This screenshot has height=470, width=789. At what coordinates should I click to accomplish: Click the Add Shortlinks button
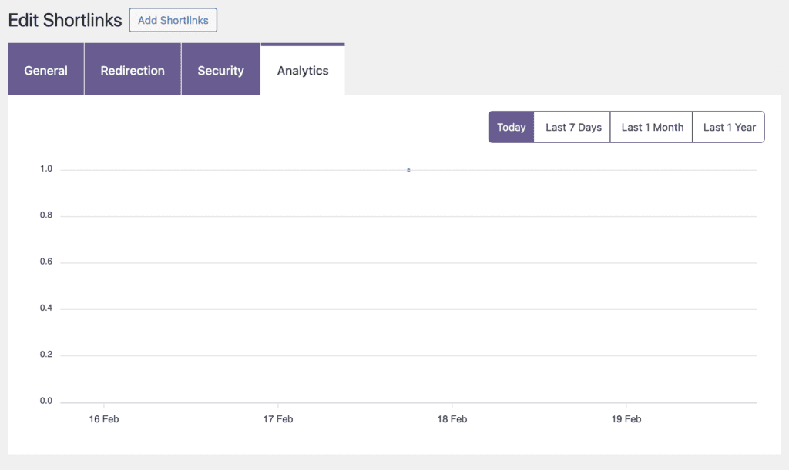[x=173, y=20]
